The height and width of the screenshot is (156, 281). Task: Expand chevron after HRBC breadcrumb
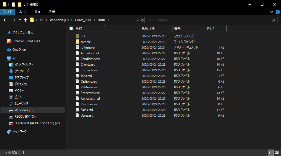pyautogui.click(x=109, y=20)
